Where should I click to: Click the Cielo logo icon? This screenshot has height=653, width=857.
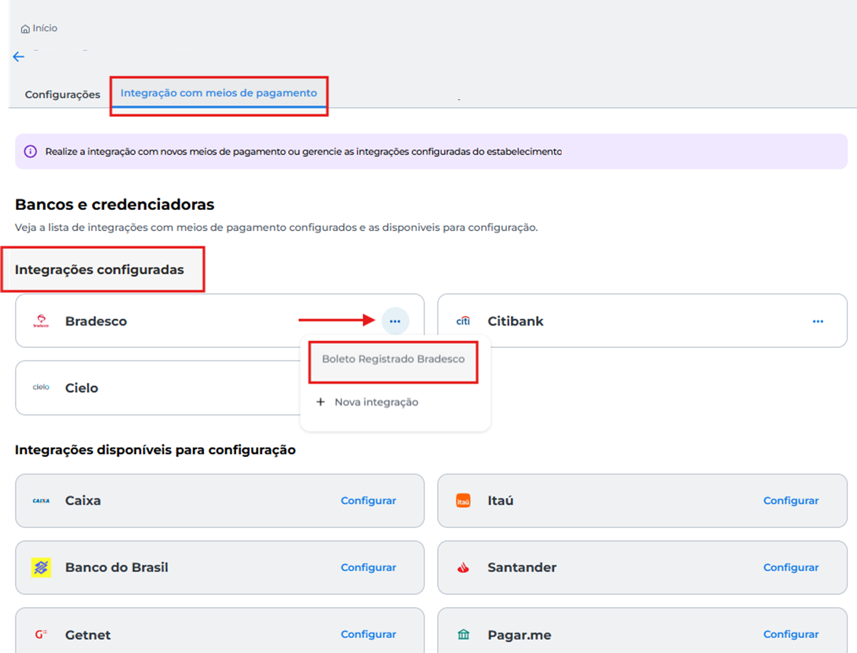[x=41, y=387]
